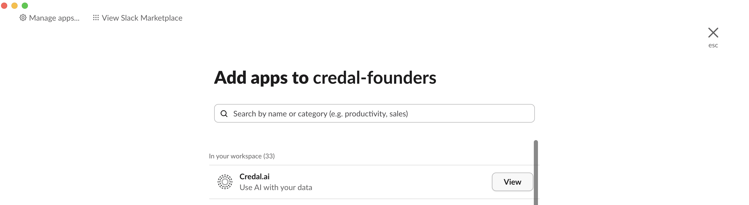Click the "In your workspace (33)" header
This screenshot has height=205, width=749.
click(x=242, y=156)
